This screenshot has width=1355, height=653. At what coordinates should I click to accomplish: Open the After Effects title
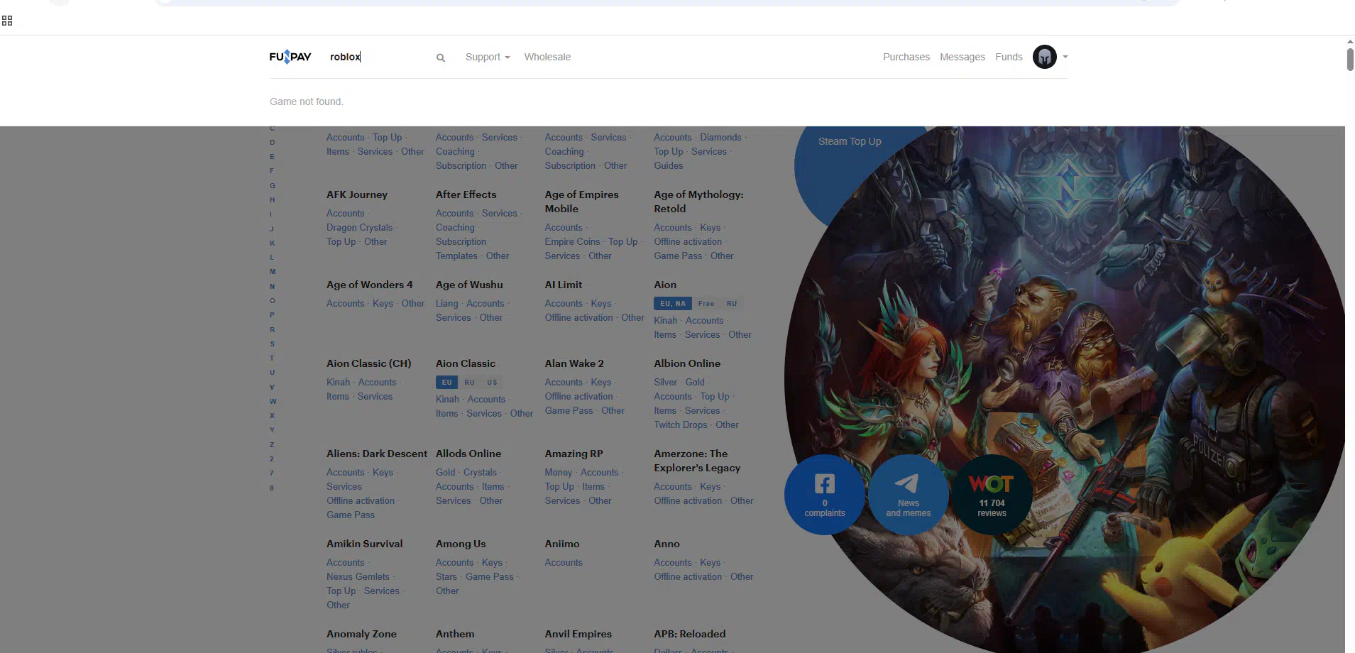tap(466, 194)
